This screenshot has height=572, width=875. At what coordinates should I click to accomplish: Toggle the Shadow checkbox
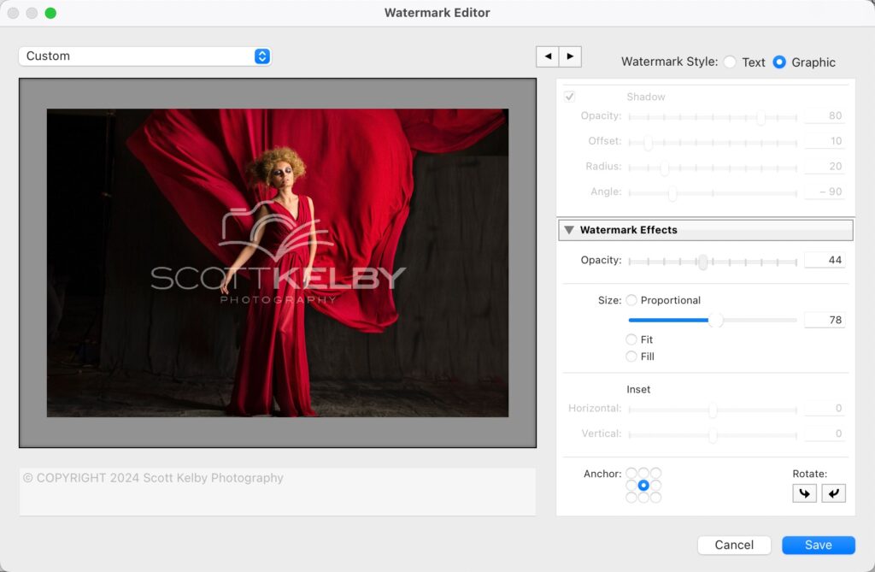pyautogui.click(x=569, y=97)
